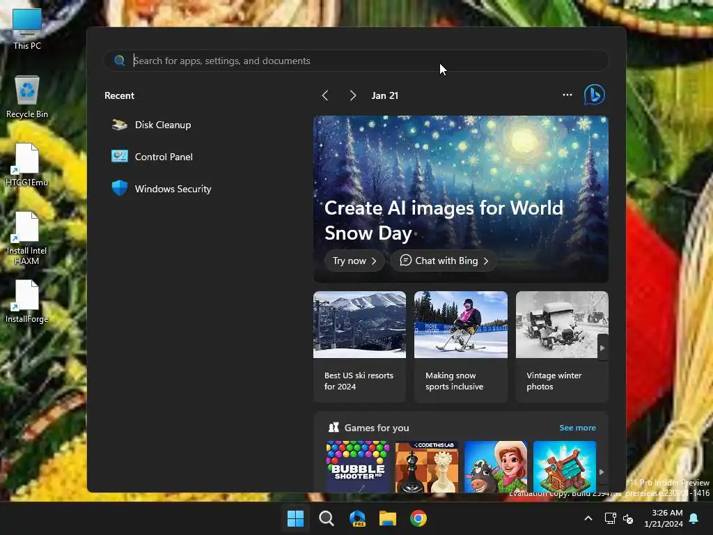Click the muted volume tray icon

pyautogui.click(x=628, y=518)
